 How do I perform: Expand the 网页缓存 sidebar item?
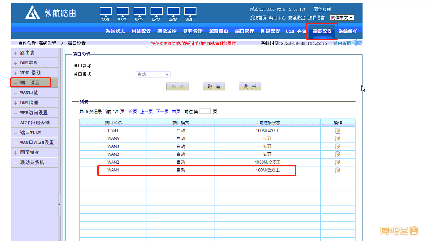pos(16,153)
